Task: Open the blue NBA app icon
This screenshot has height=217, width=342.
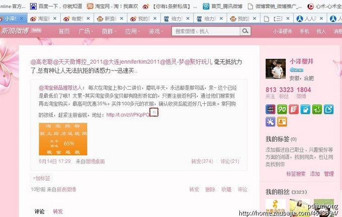Action: (270, 109)
